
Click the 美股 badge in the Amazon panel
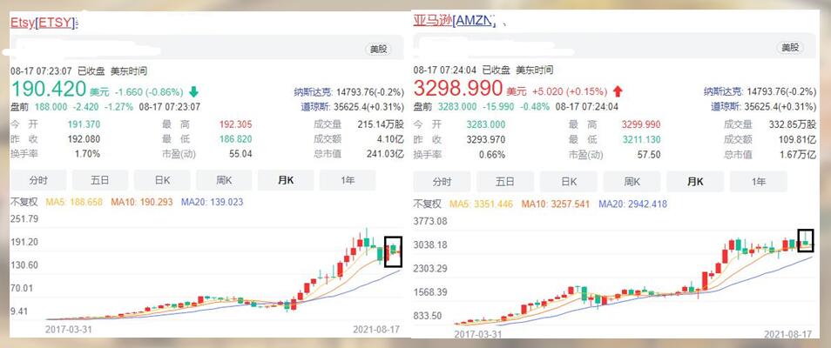coord(790,47)
